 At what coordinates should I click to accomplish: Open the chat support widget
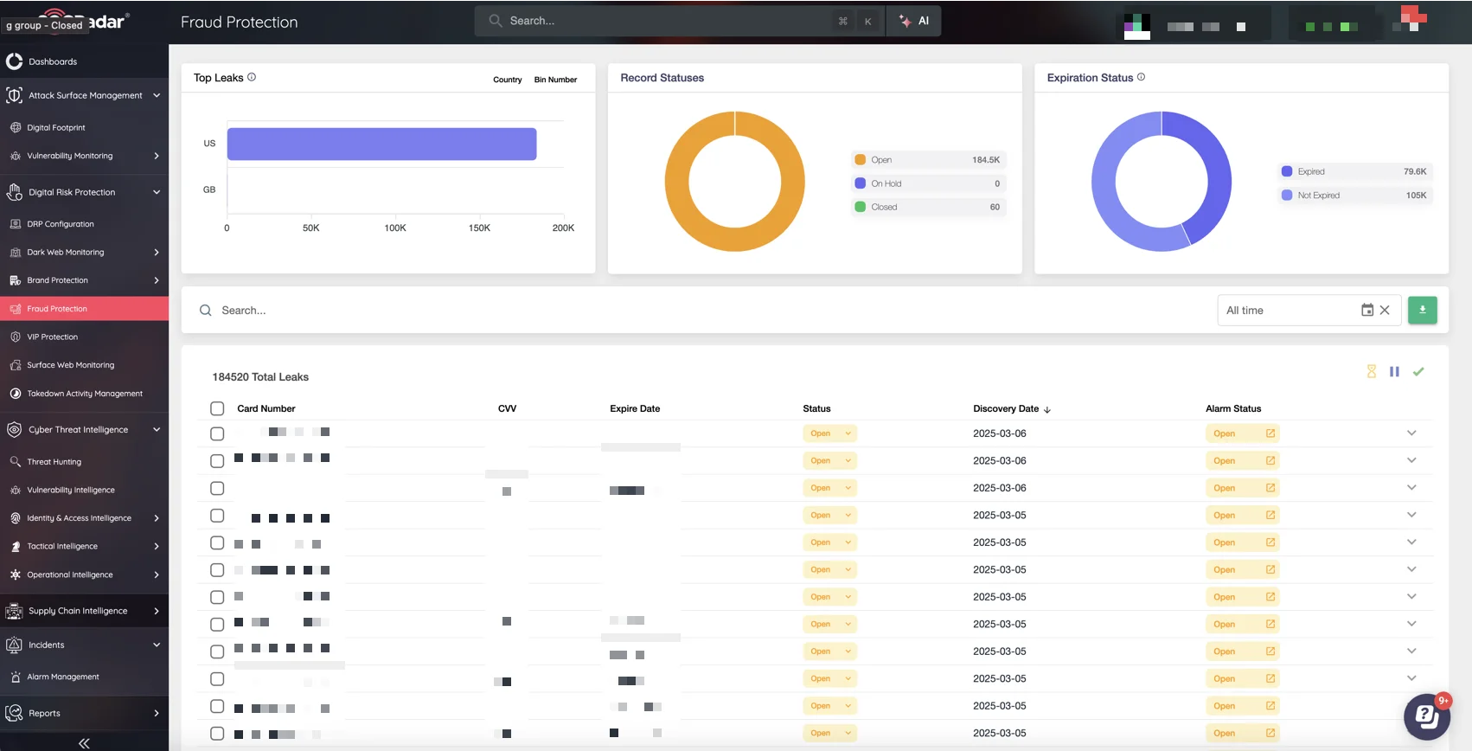[x=1427, y=716]
